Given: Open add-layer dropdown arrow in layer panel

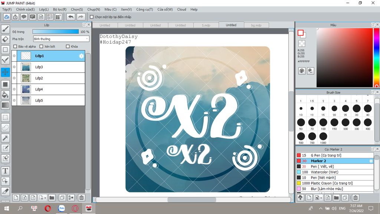Looking at the screenshot, I should [x=45, y=198].
